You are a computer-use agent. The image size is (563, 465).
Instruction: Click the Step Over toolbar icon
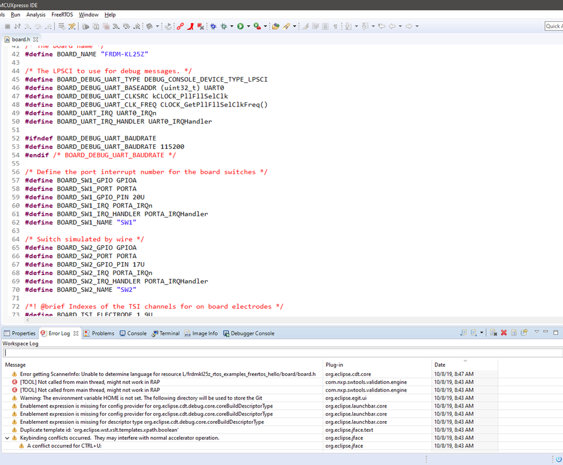(38, 26)
